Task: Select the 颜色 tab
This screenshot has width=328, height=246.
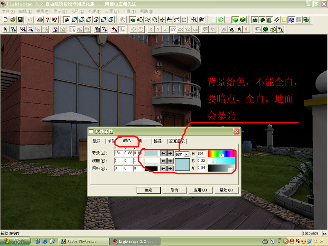Action: point(127,141)
